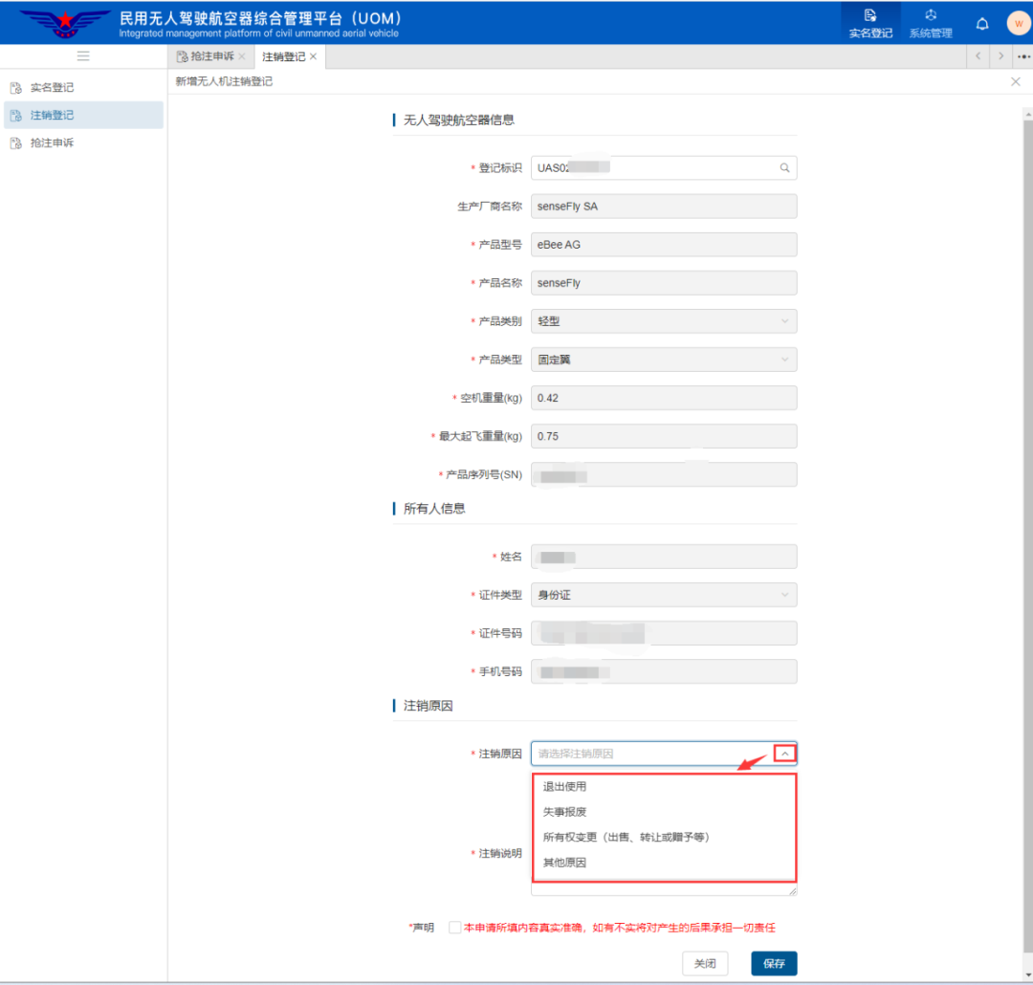Open the user avatar menu
The image size is (1033, 985).
click(1019, 23)
